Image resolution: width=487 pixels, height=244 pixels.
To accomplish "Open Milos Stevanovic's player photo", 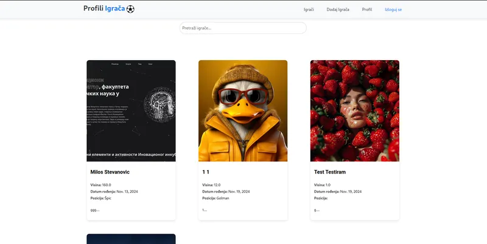I will pyautogui.click(x=131, y=111).
